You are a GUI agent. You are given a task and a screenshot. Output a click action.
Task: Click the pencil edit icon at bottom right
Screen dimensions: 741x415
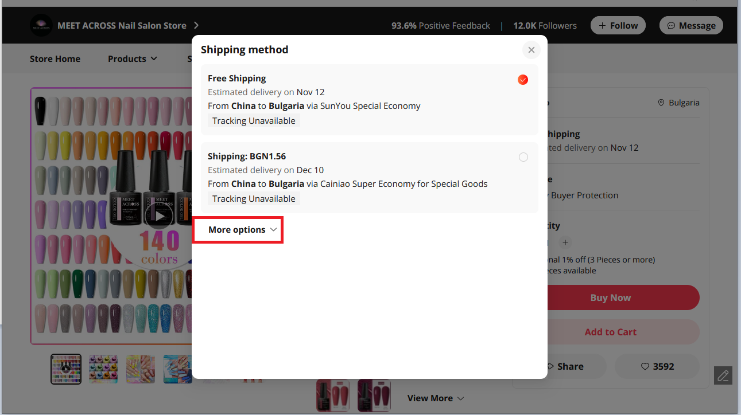pyautogui.click(x=723, y=375)
